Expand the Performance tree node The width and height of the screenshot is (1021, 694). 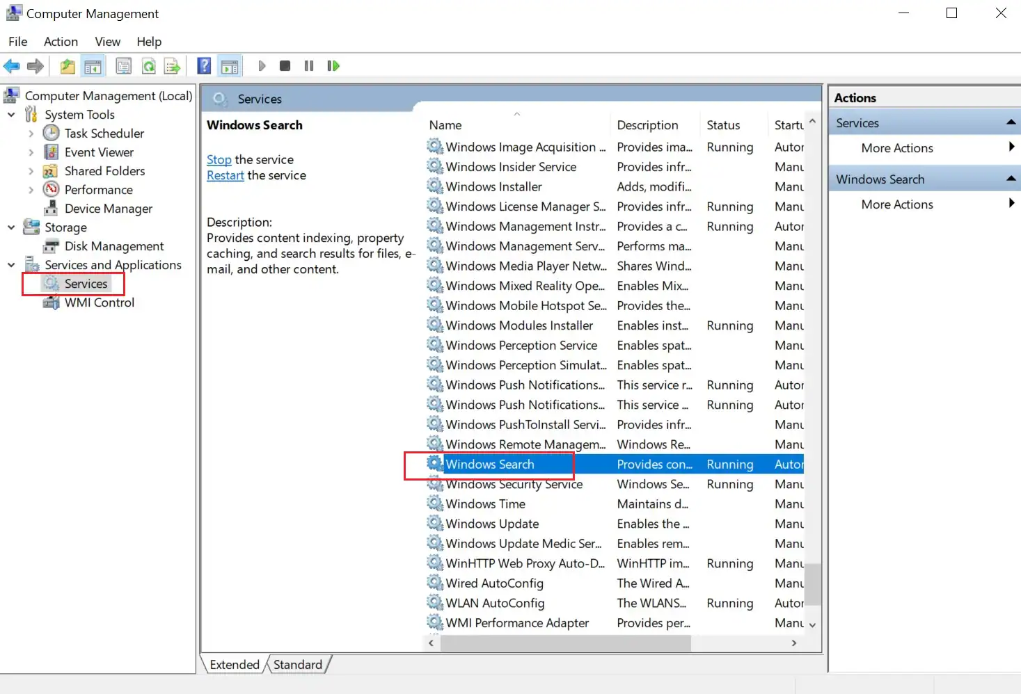coord(31,189)
